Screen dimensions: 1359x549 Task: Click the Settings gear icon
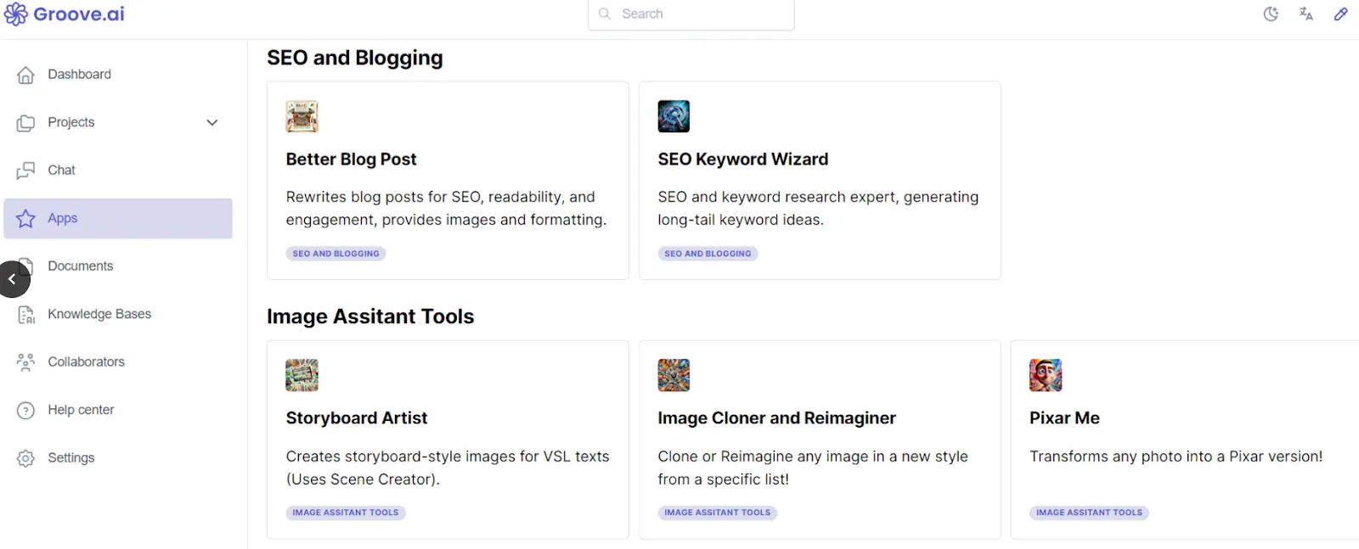[26, 458]
